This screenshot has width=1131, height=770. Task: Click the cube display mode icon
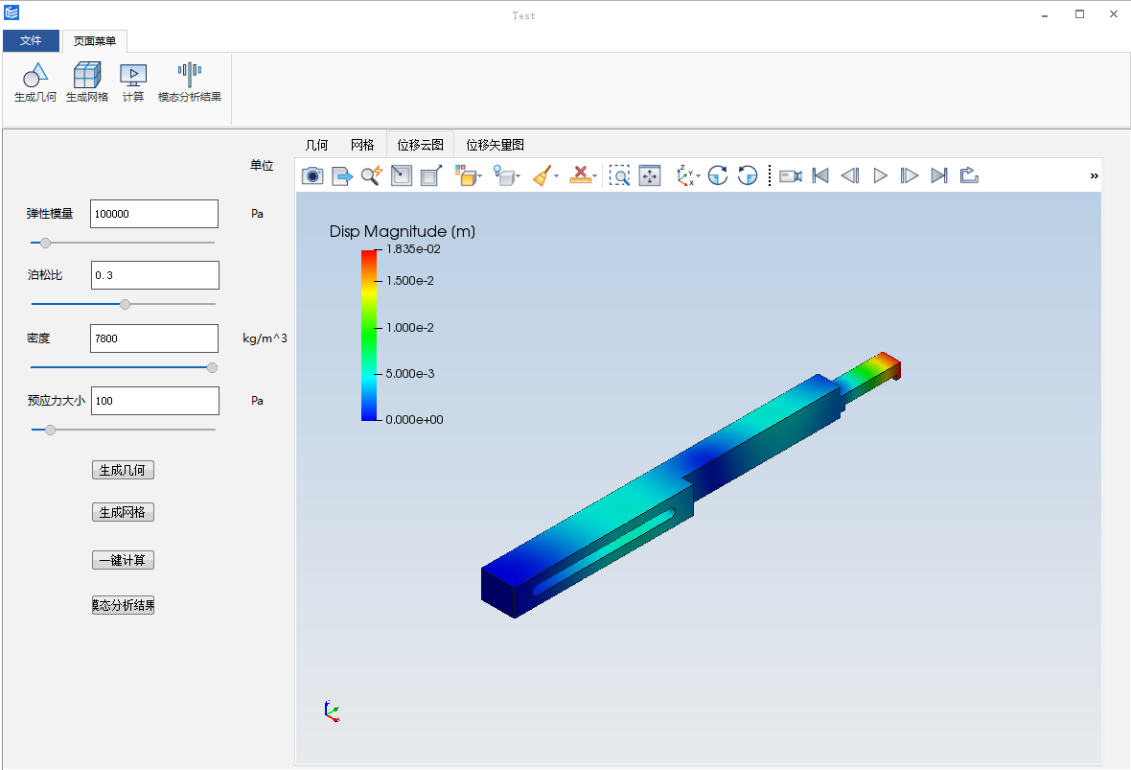(465, 175)
